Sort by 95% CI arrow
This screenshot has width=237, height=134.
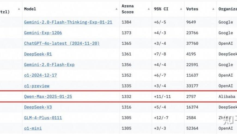click(x=181, y=9)
